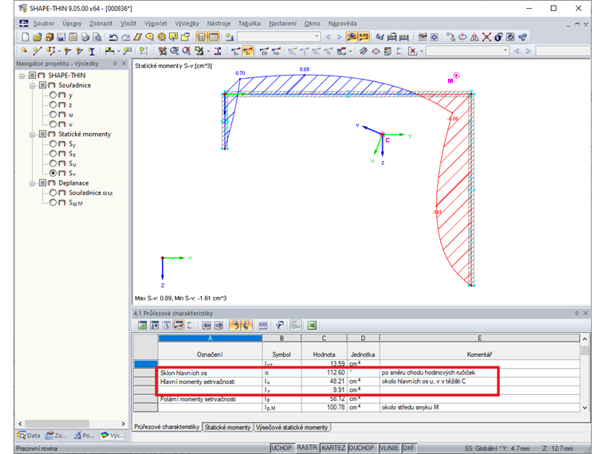The height and width of the screenshot is (454, 606).
Task: Close the 4.1 Průřezové charakteristiky panel
Action: point(585,313)
